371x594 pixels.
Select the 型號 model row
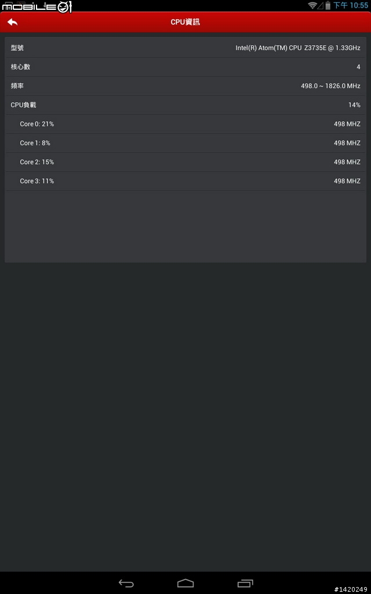point(185,48)
